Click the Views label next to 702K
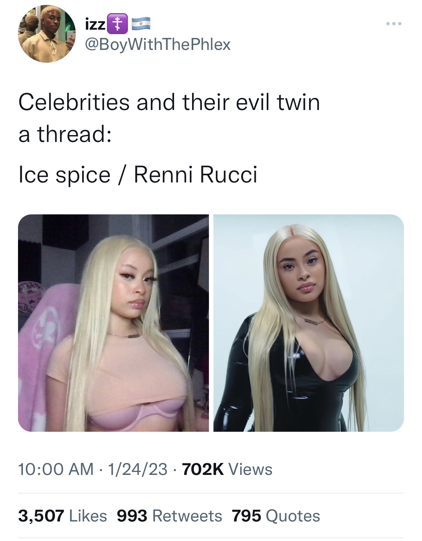Screen dimensions: 422x541 pos(250,469)
